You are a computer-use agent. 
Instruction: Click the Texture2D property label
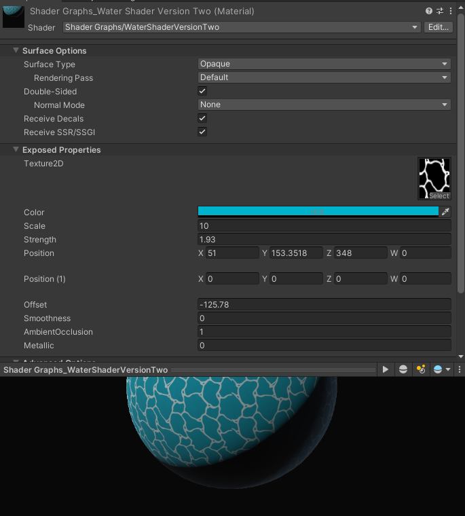43,163
